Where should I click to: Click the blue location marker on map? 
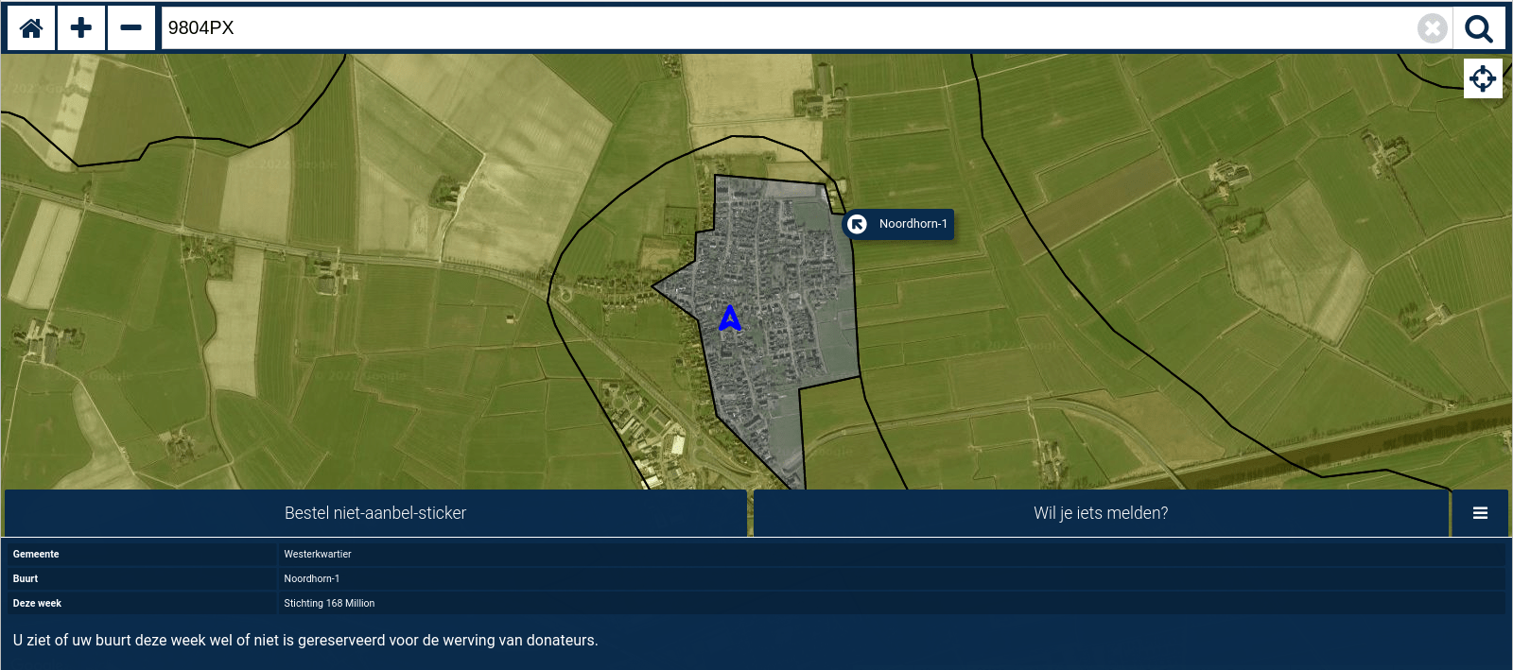[729, 318]
